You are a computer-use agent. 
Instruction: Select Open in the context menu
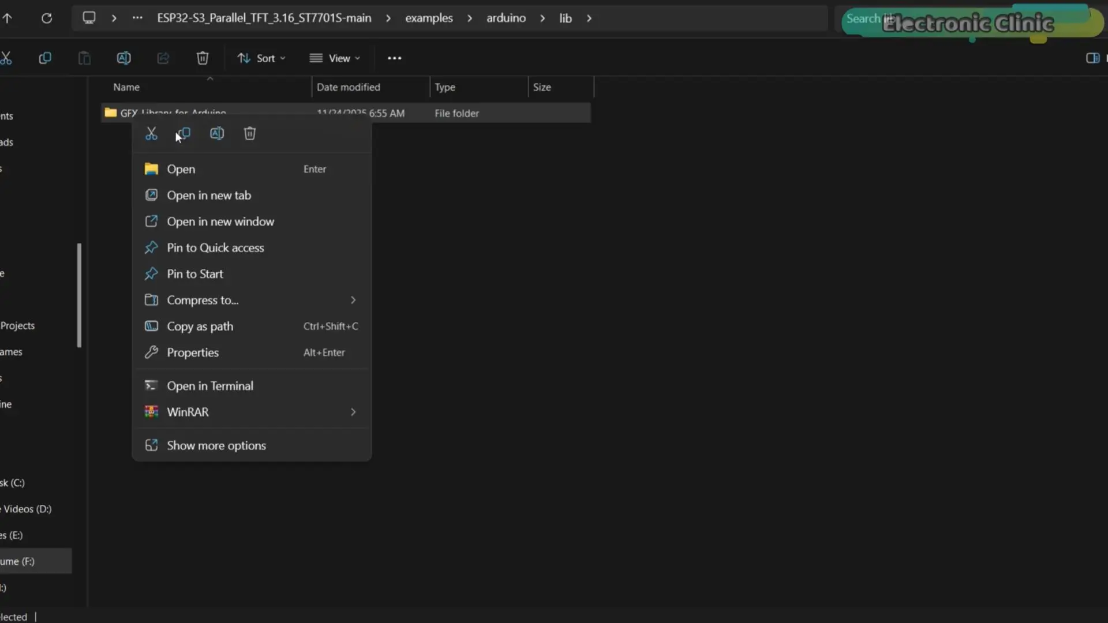tap(252, 169)
